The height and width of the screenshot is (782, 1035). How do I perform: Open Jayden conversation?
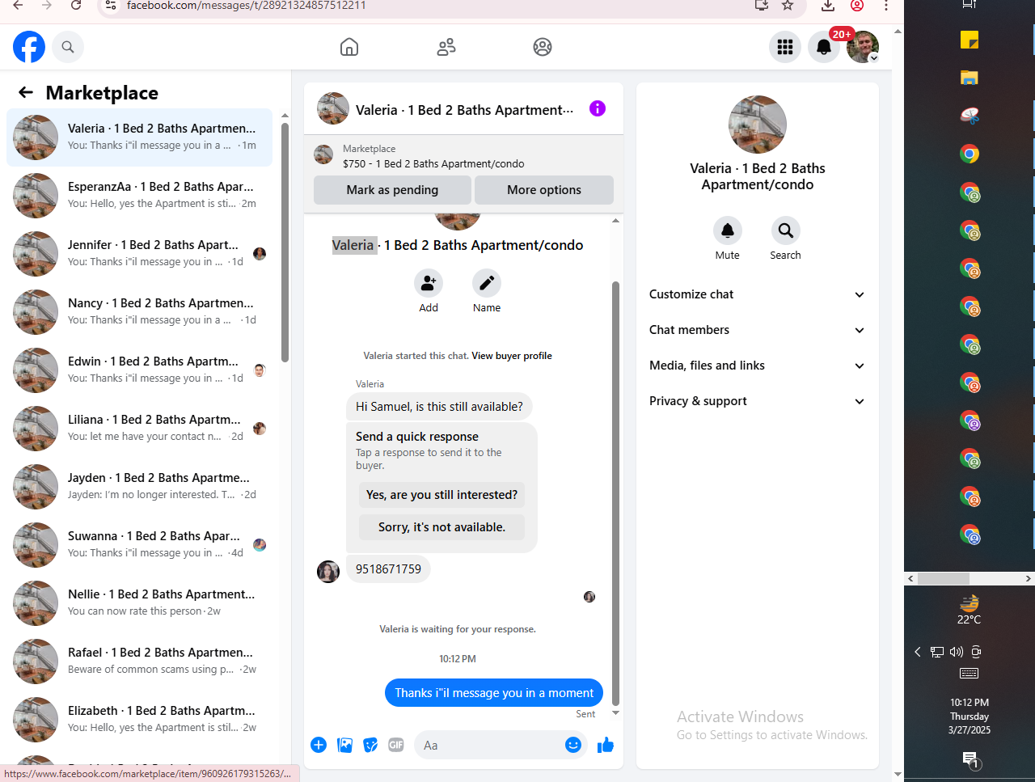click(x=139, y=487)
